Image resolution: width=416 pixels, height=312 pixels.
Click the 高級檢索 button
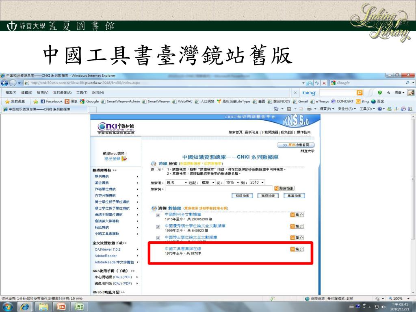(x=269, y=196)
